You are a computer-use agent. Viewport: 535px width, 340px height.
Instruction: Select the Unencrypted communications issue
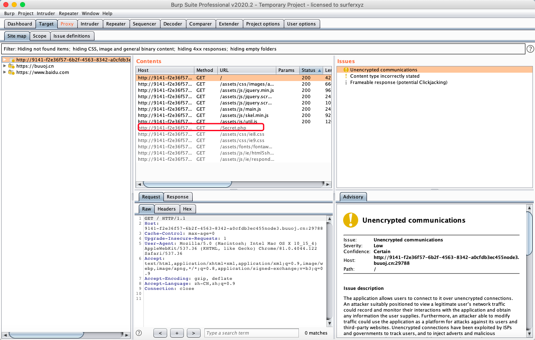pos(383,70)
